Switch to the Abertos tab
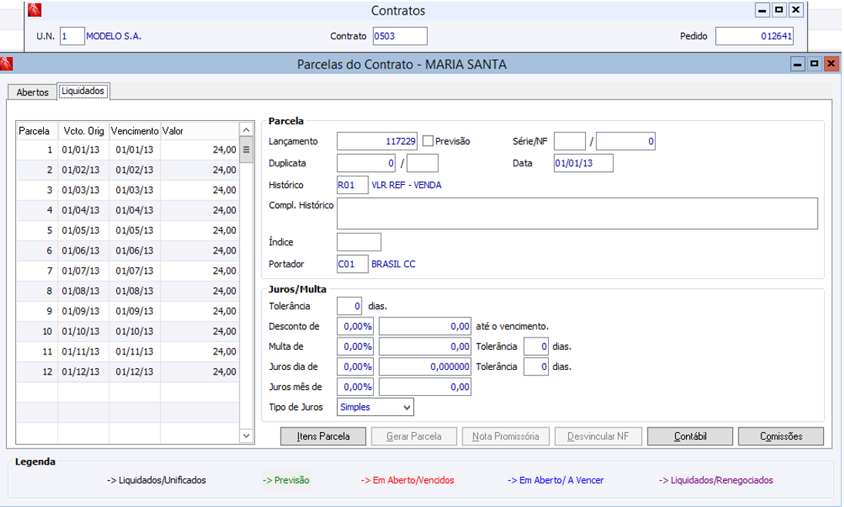The width and height of the screenshot is (844, 507). click(x=32, y=92)
